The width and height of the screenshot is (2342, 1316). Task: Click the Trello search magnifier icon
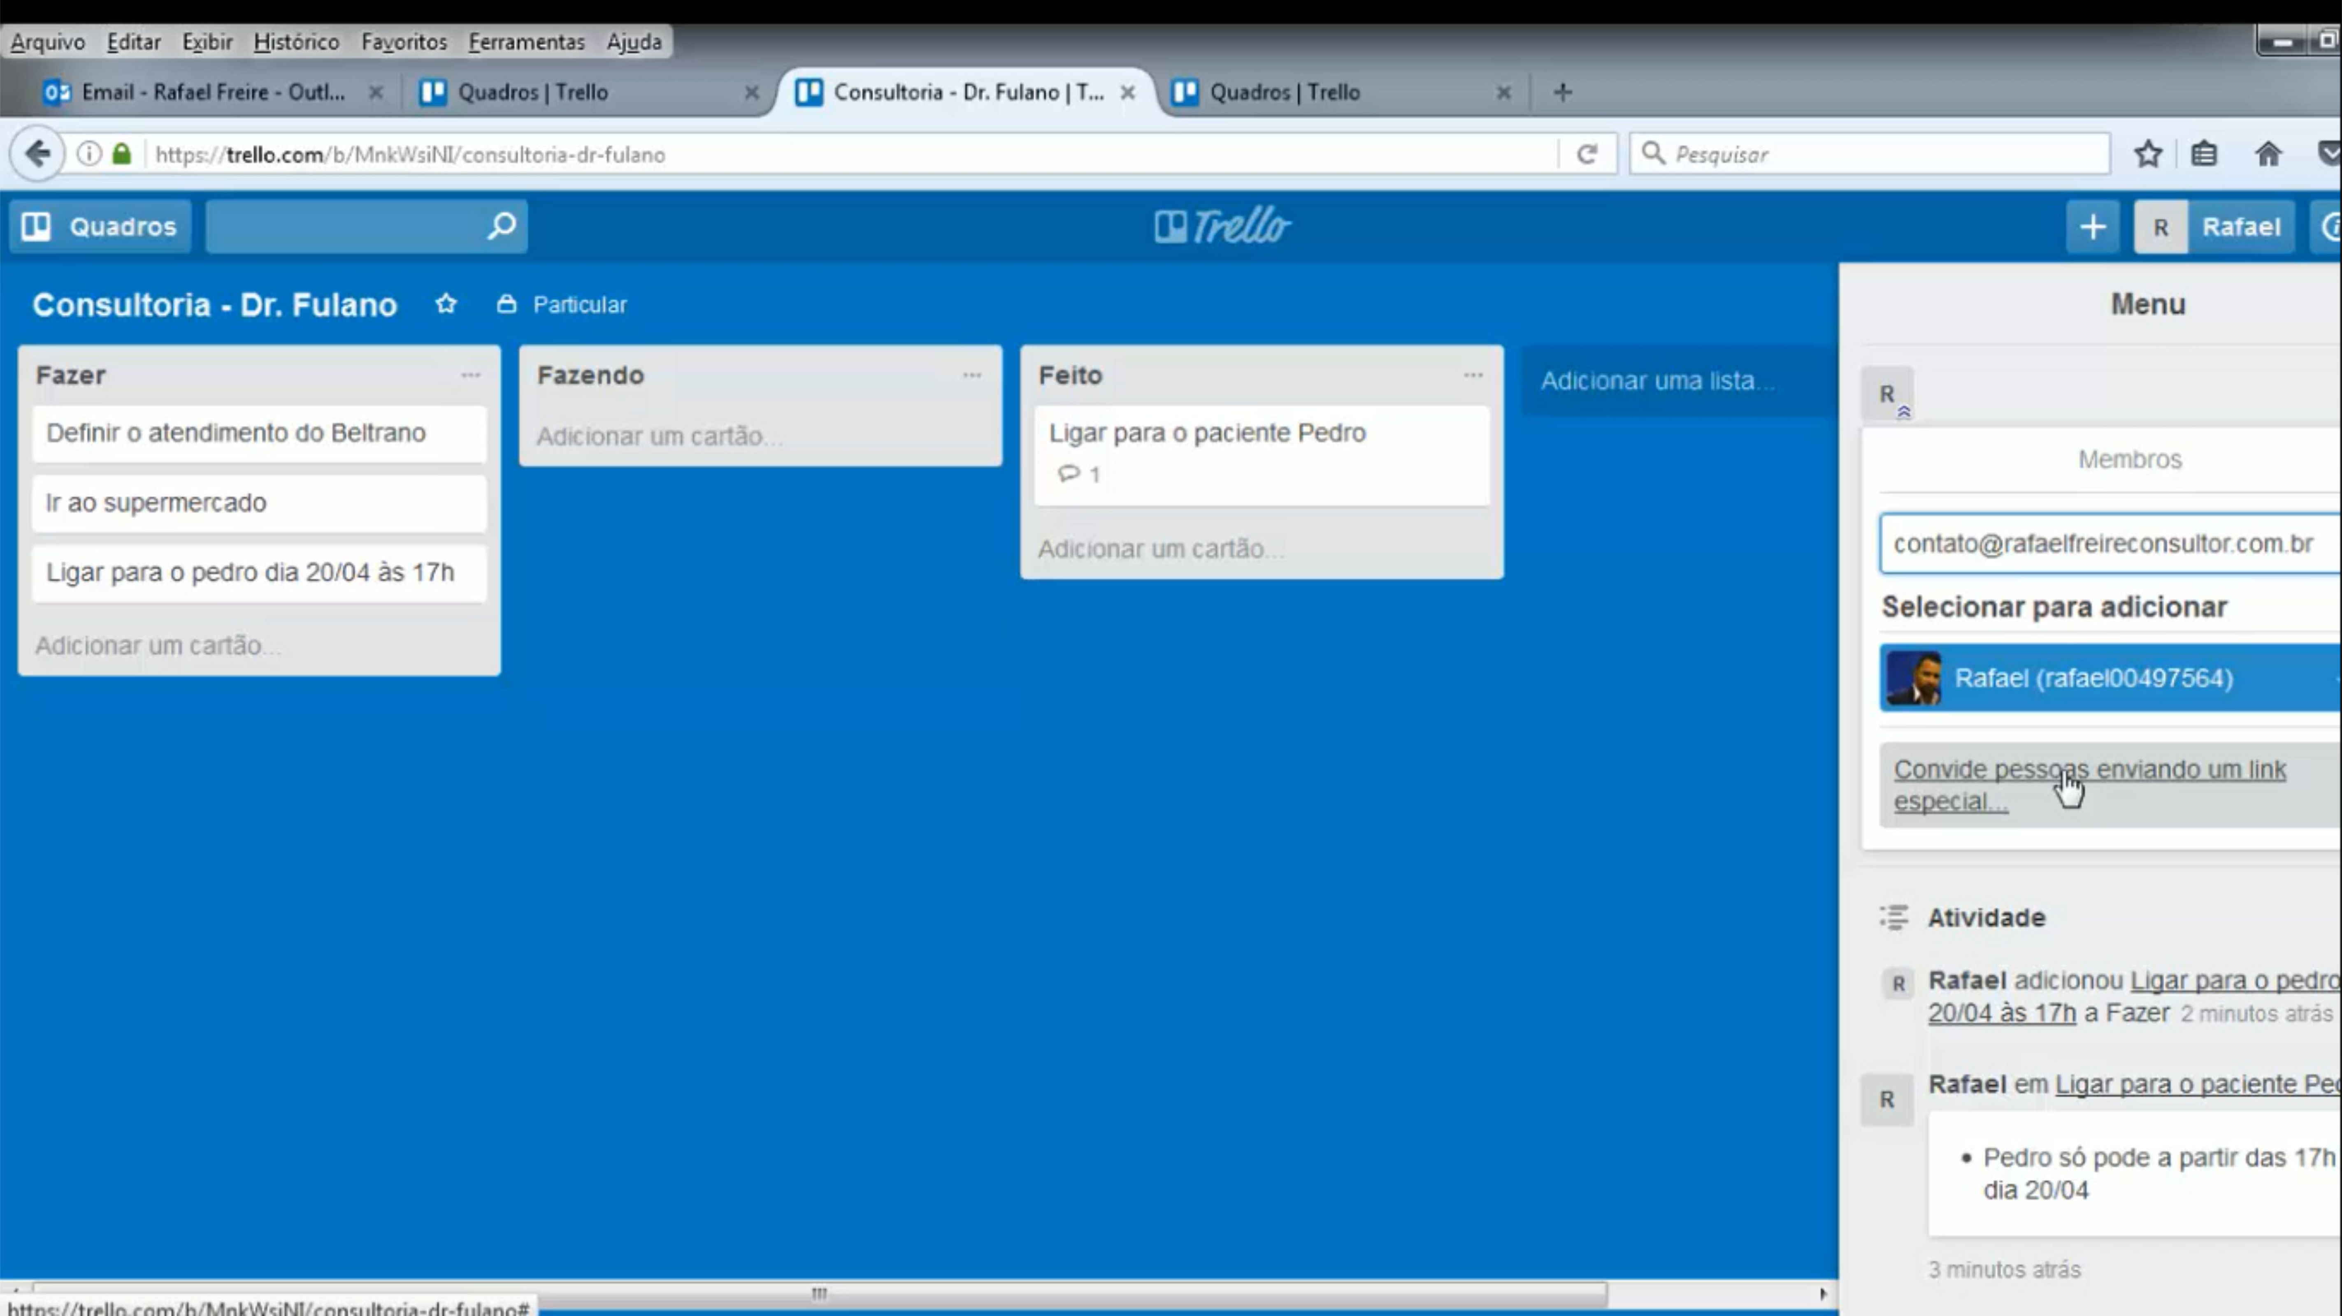(502, 225)
